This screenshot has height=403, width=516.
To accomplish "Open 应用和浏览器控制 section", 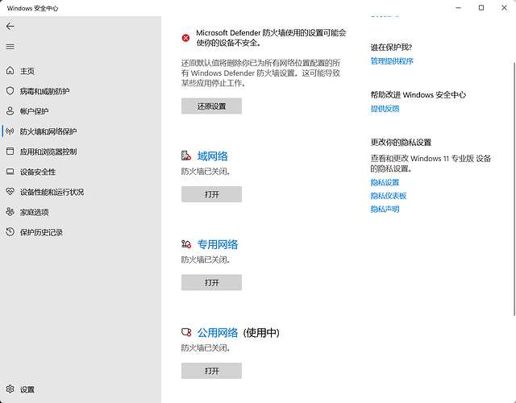I will (48, 152).
